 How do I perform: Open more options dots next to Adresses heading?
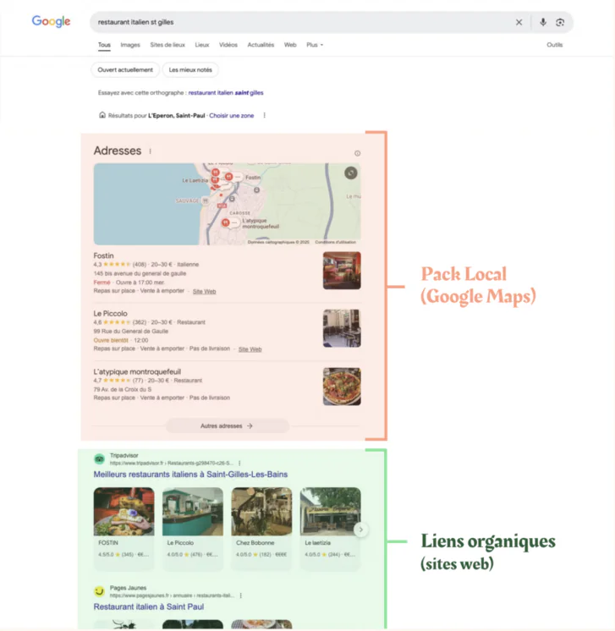[x=150, y=151]
